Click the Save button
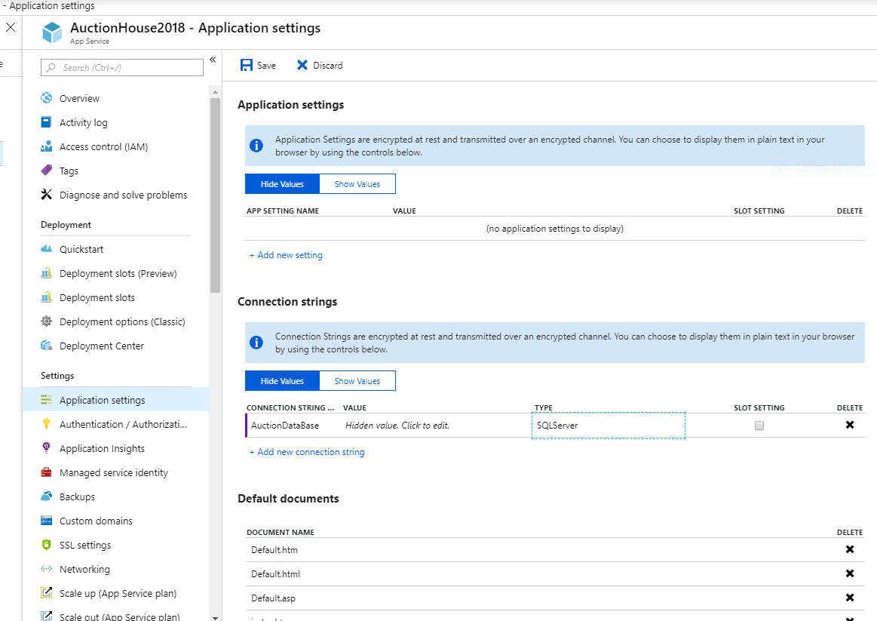This screenshot has height=621, width=877. click(259, 66)
